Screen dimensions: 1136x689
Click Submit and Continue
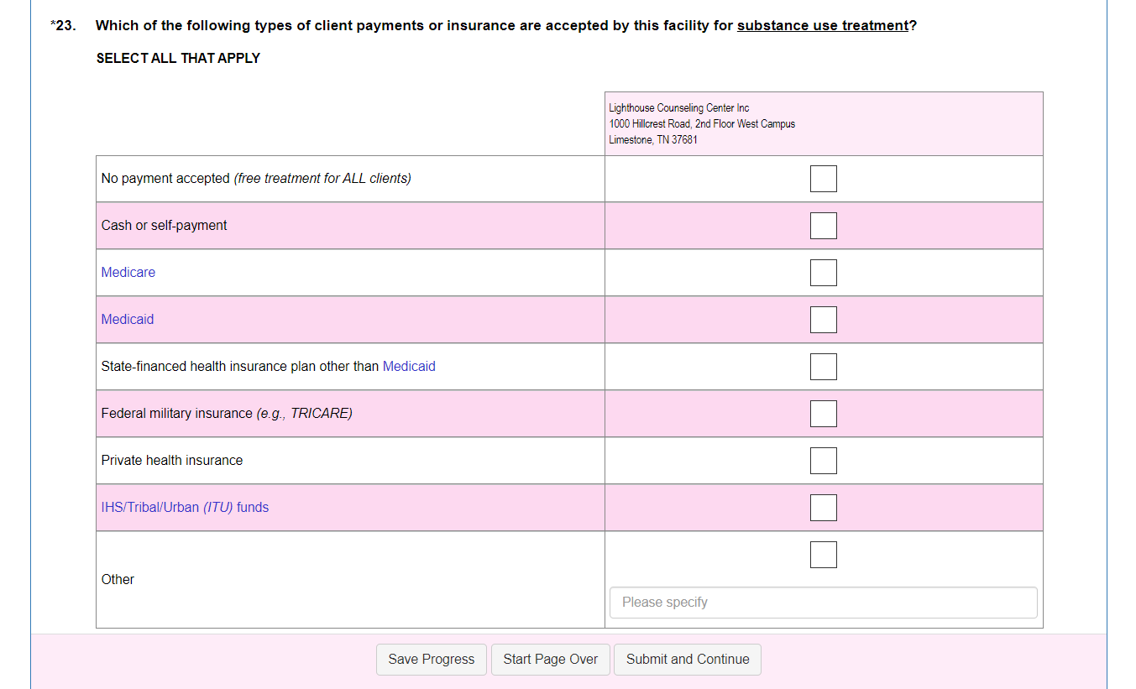[x=687, y=660]
